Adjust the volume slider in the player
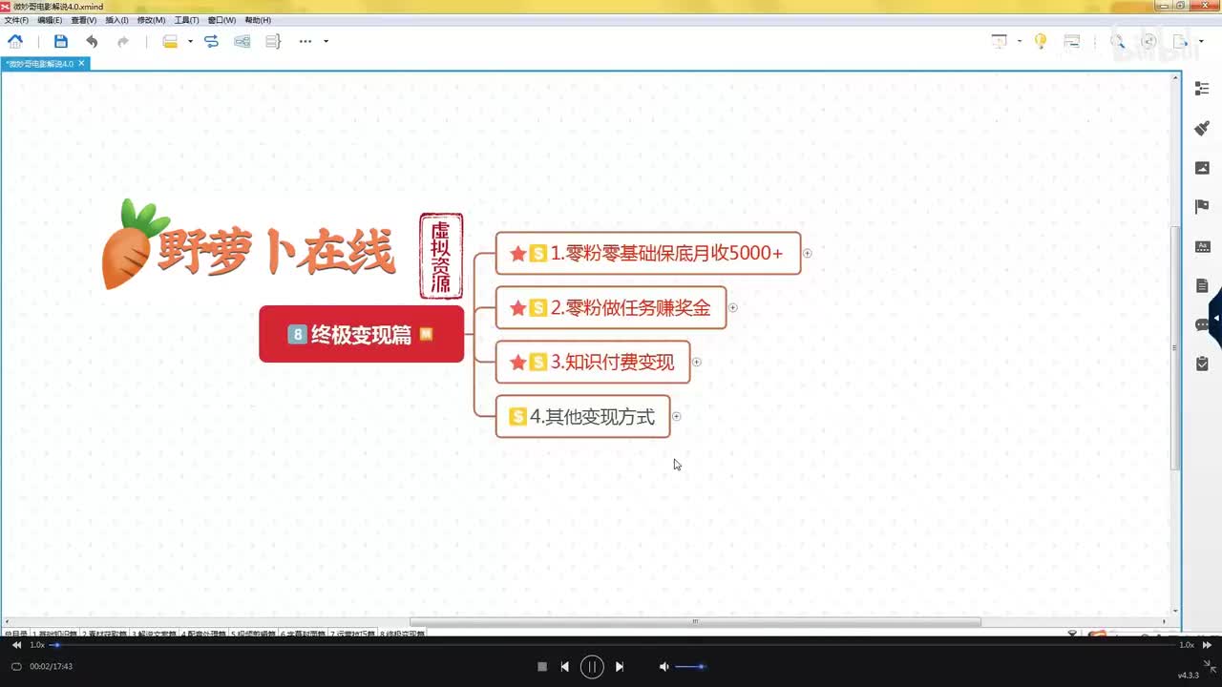The width and height of the screenshot is (1222, 687). [690, 667]
